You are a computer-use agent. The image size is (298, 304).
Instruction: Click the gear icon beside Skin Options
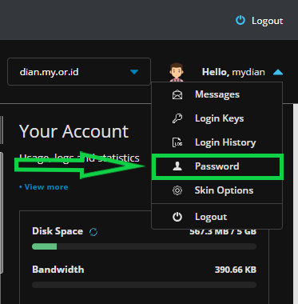(x=177, y=190)
